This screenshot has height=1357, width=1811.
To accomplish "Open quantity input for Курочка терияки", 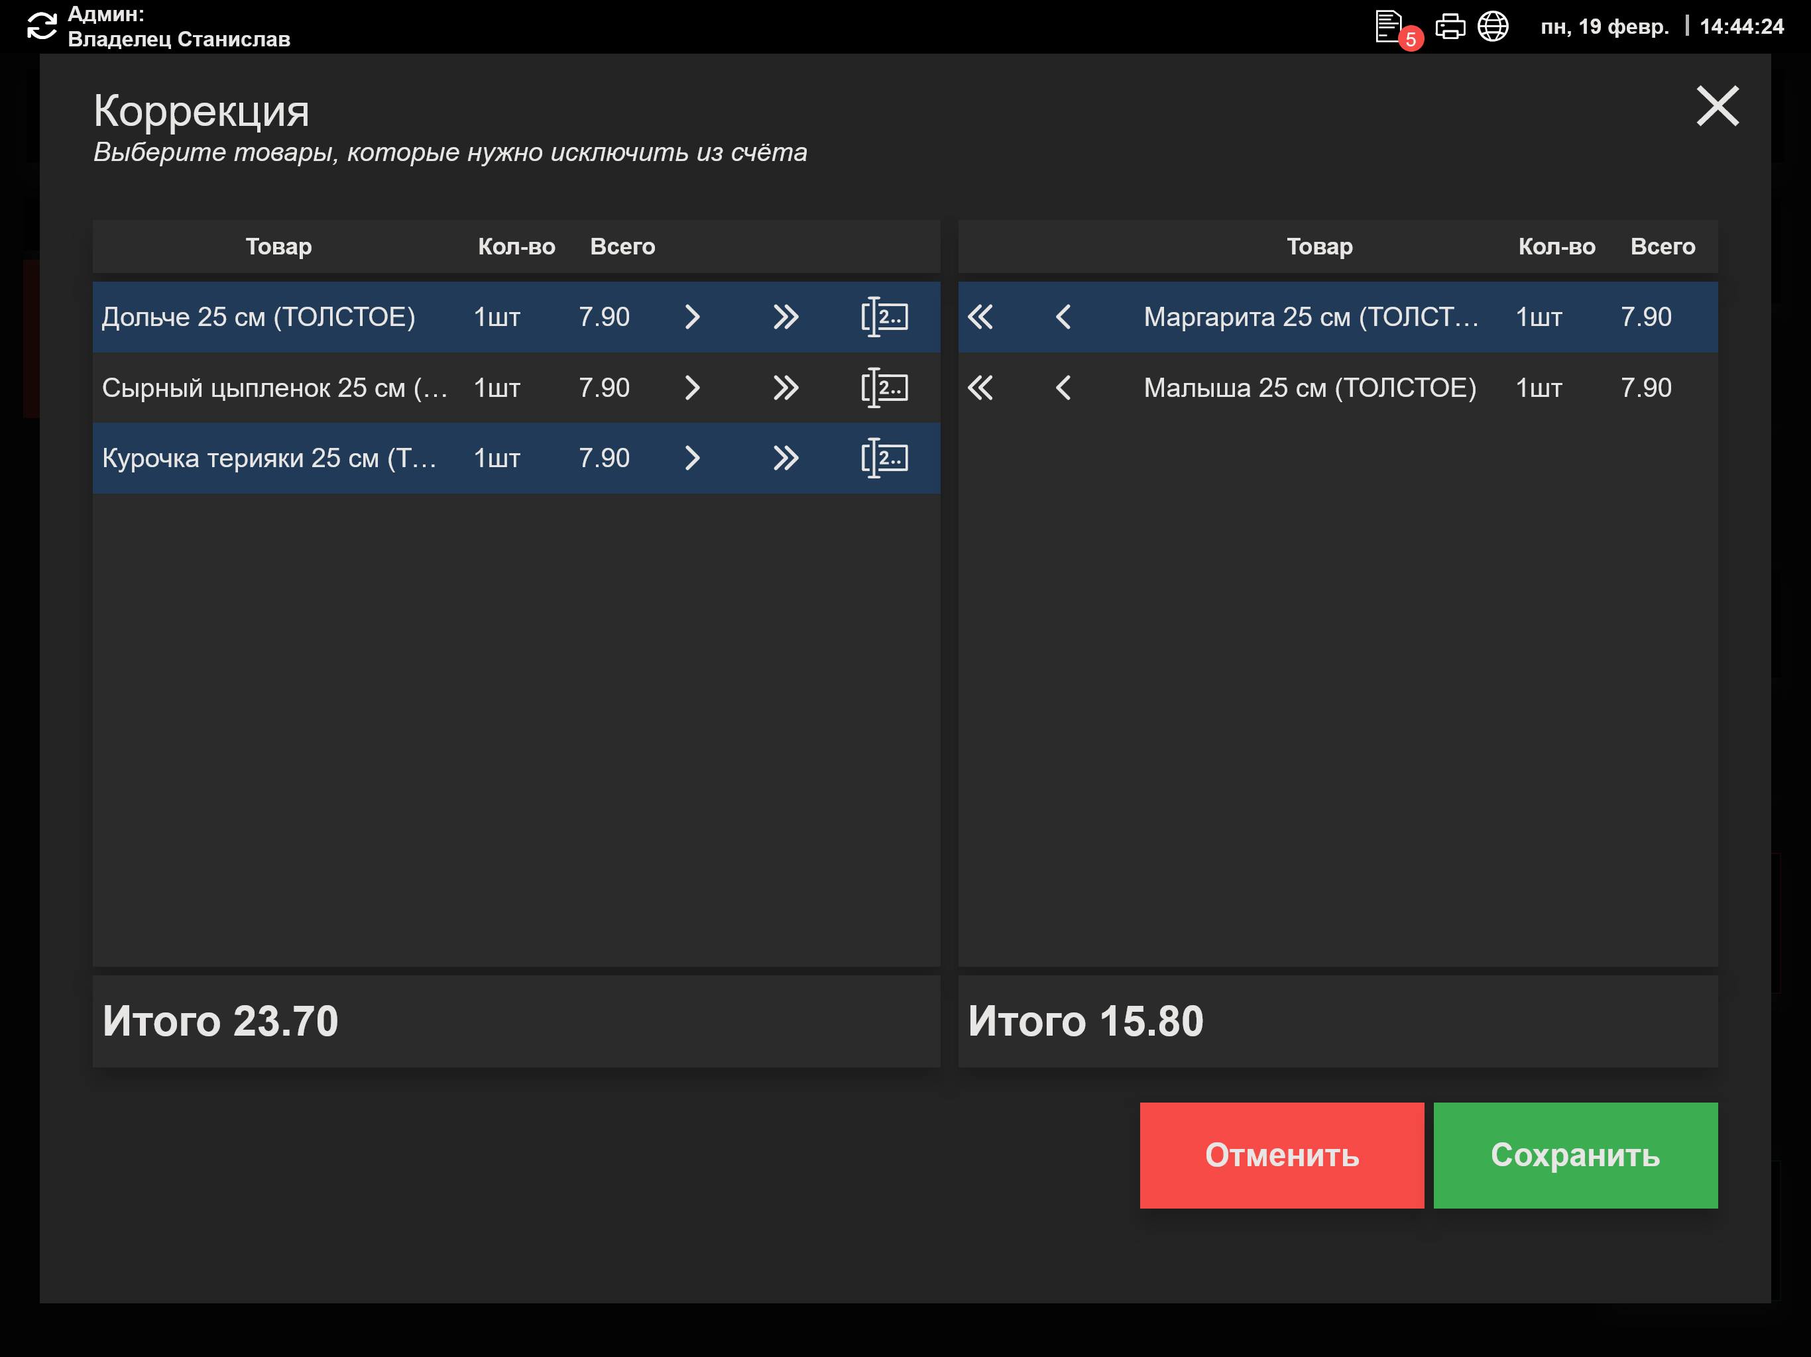I will click(884, 457).
